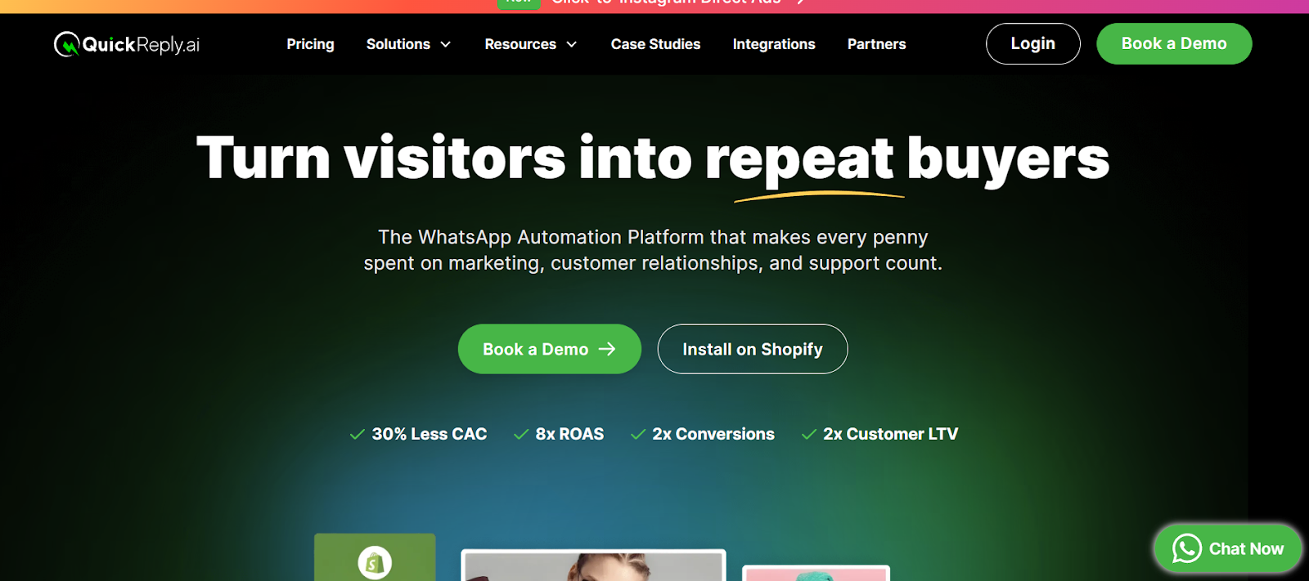Click the checkmark beside 2x Conversions

click(x=638, y=435)
